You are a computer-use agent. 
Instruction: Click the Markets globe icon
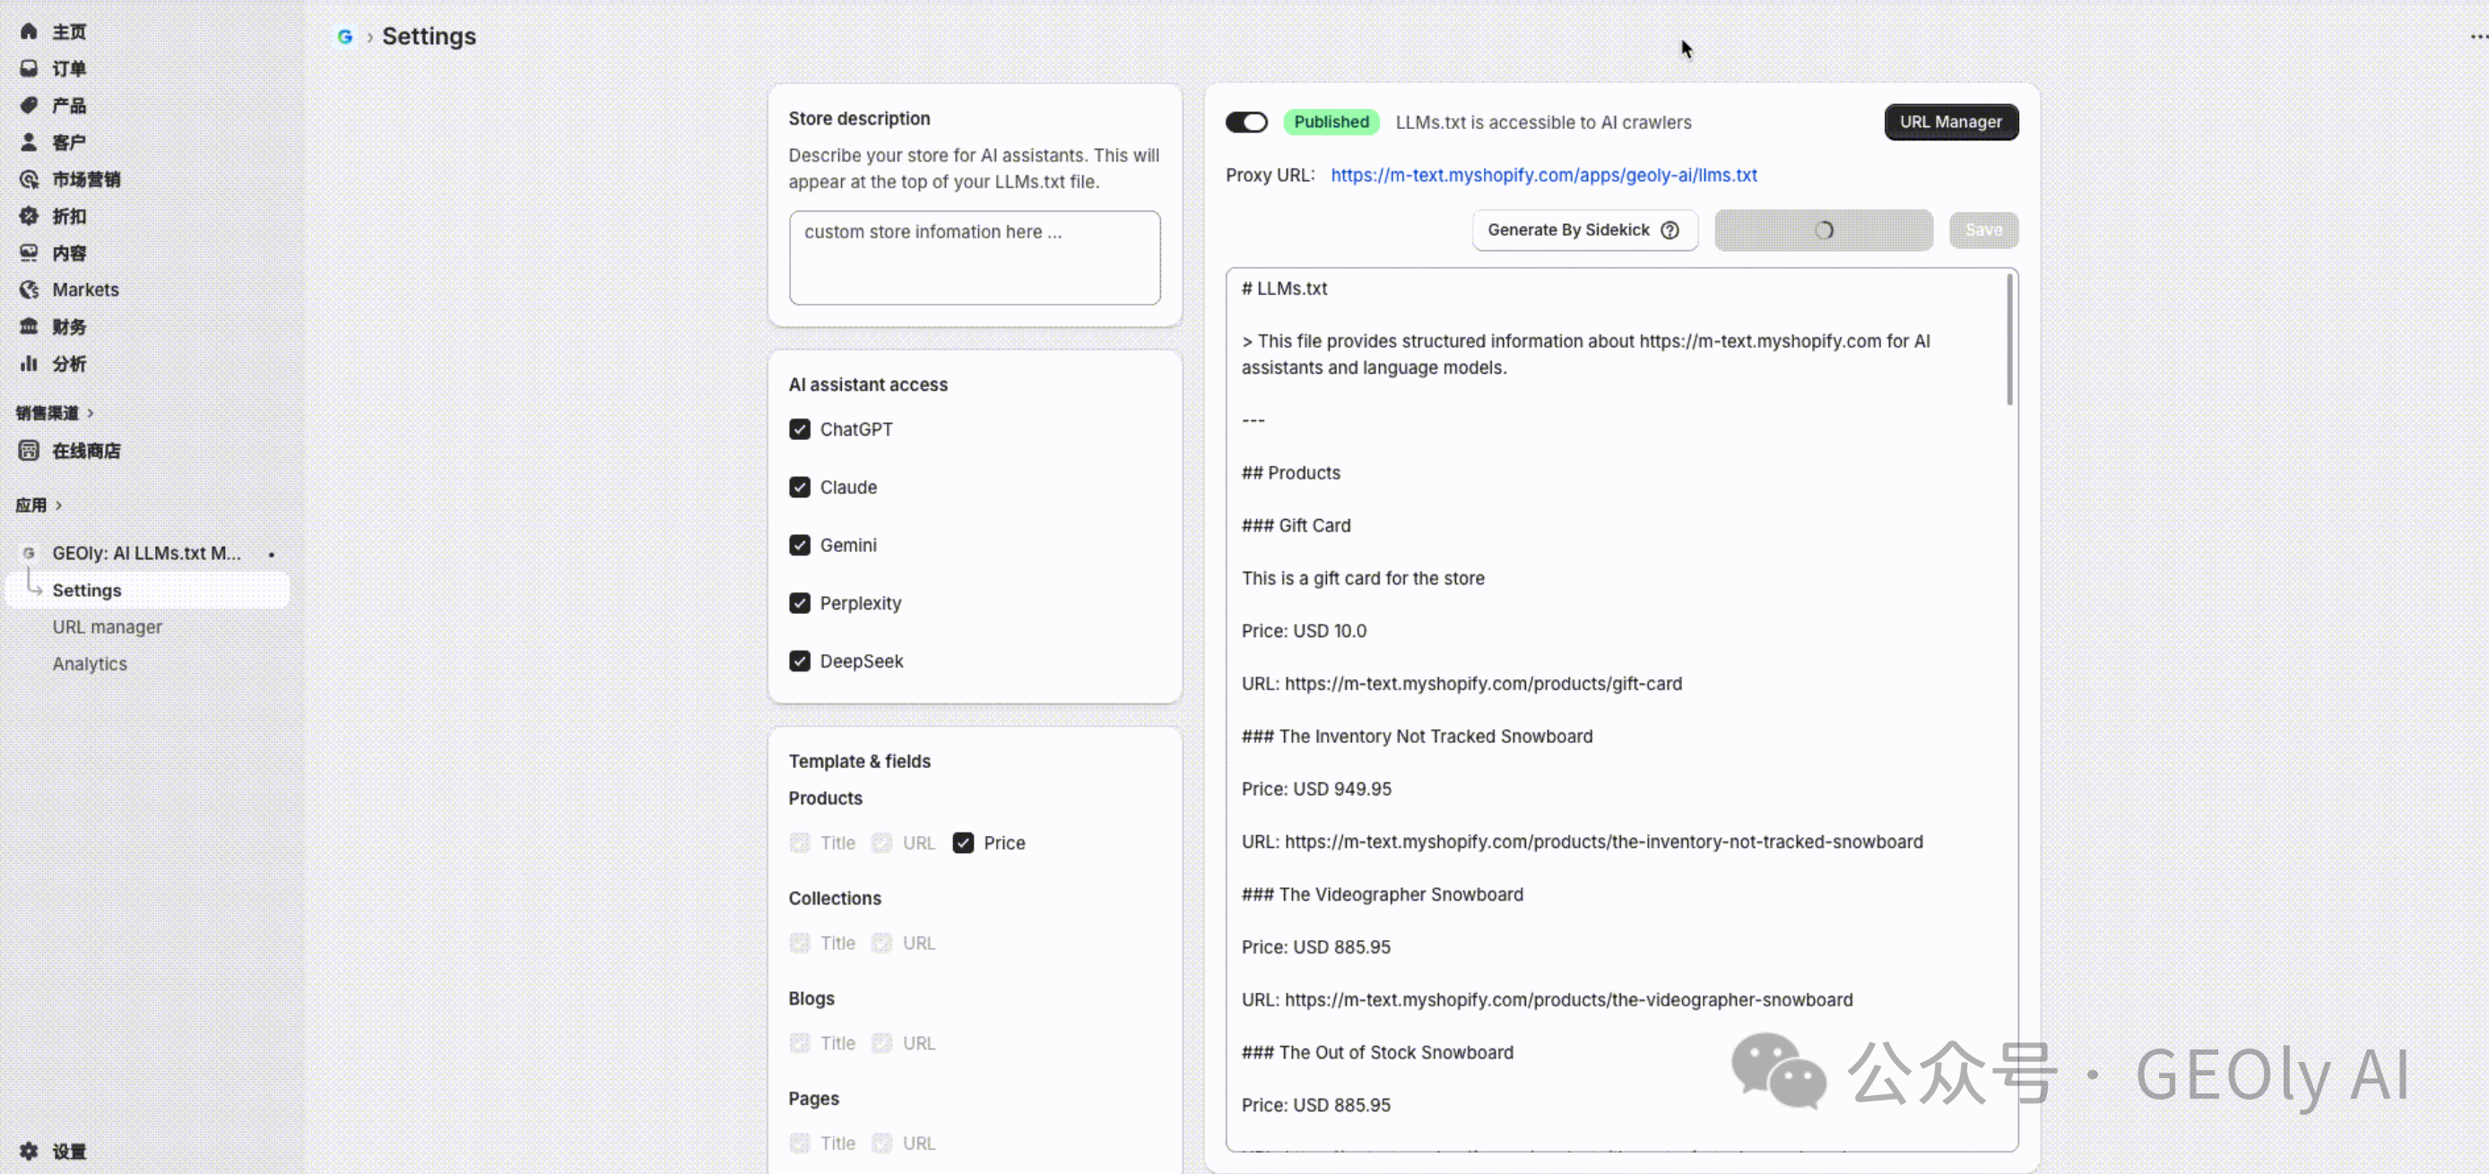(x=29, y=289)
